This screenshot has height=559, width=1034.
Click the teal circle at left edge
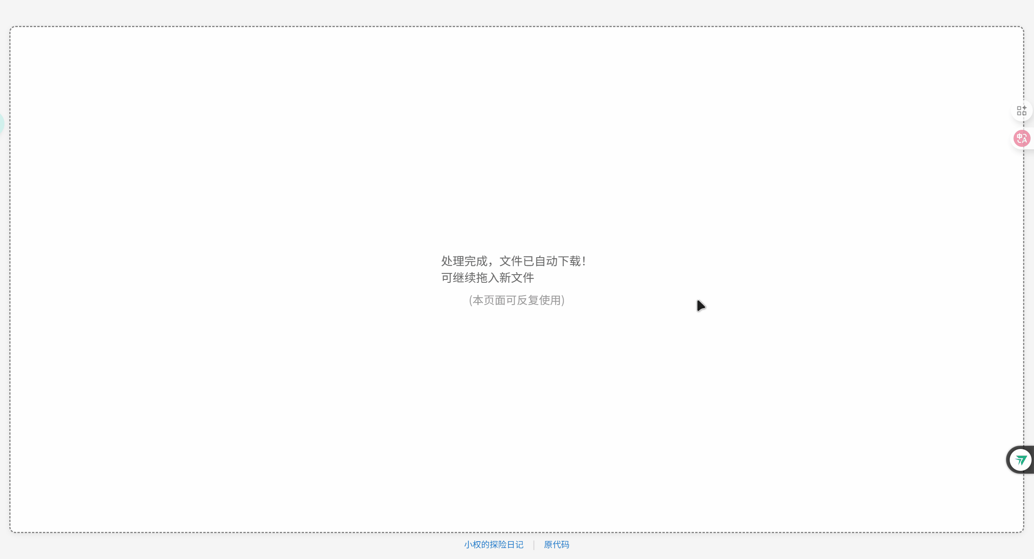click(x=1, y=123)
